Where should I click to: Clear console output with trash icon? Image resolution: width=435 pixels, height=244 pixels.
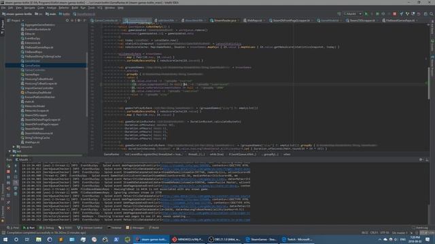(16, 195)
